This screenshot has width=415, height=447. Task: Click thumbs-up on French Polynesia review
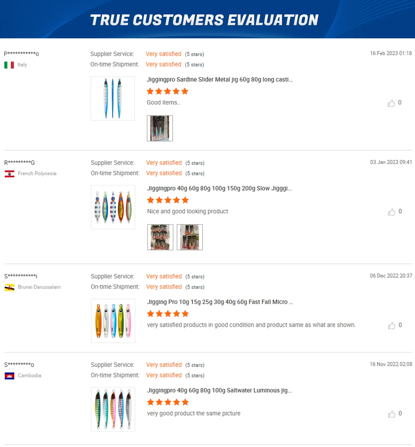[x=391, y=212]
